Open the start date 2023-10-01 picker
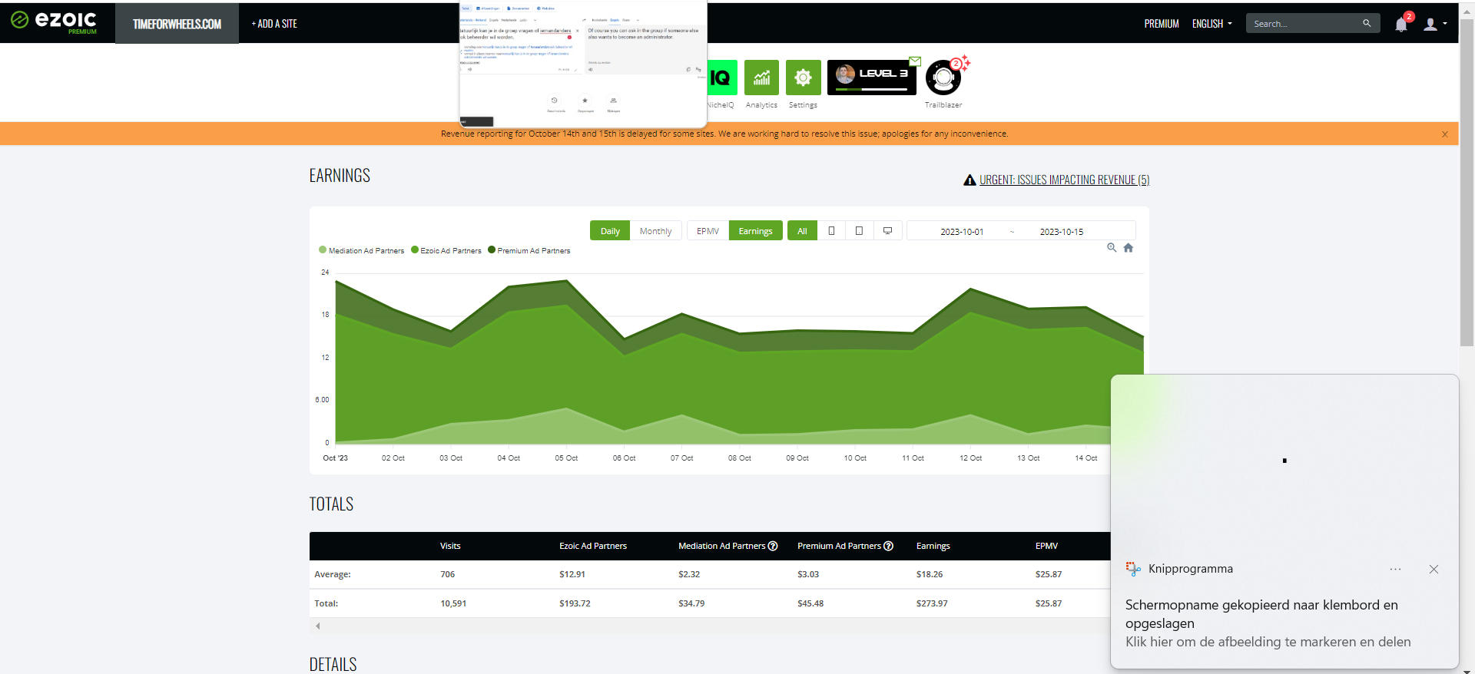 (x=962, y=231)
